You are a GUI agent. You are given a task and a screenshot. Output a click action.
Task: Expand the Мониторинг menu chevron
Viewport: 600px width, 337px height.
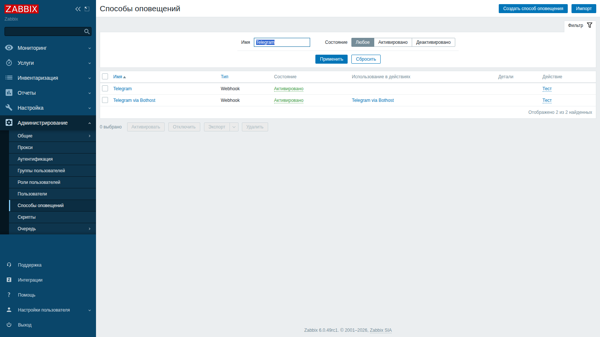[90, 48]
